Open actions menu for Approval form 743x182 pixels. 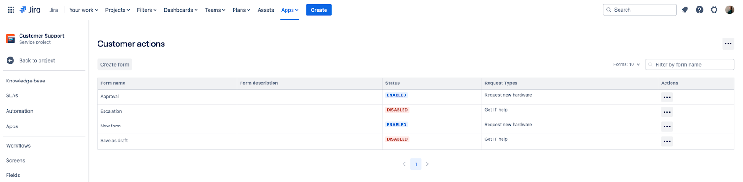tap(667, 97)
